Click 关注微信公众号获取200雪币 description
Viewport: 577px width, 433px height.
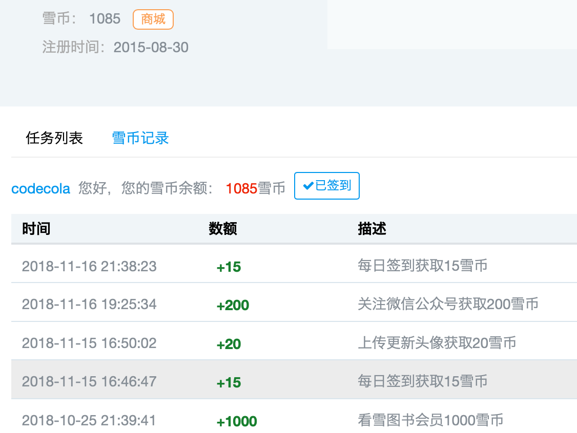pos(448,305)
